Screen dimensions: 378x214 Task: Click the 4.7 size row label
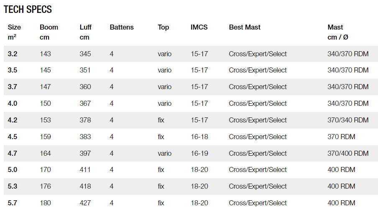tap(13, 154)
